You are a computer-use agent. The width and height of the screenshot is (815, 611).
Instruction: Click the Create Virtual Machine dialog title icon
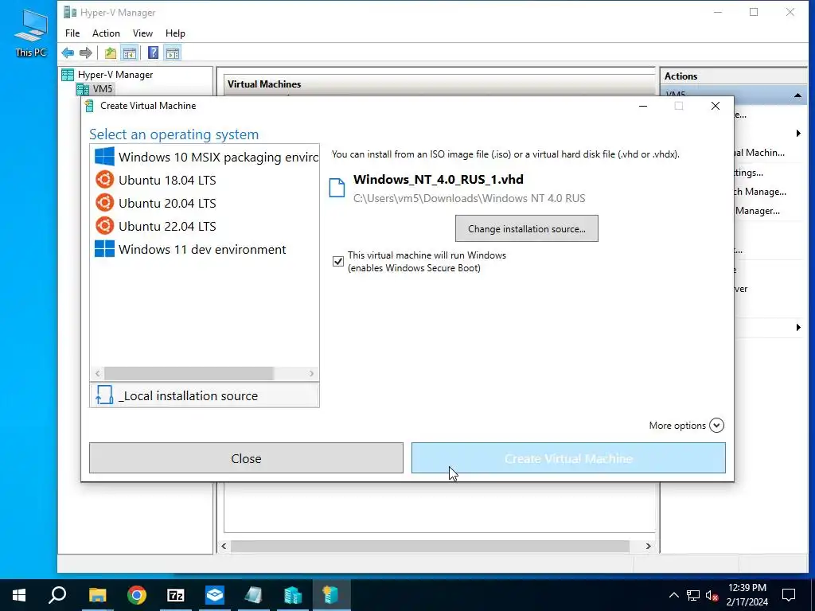[x=89, y=106]
